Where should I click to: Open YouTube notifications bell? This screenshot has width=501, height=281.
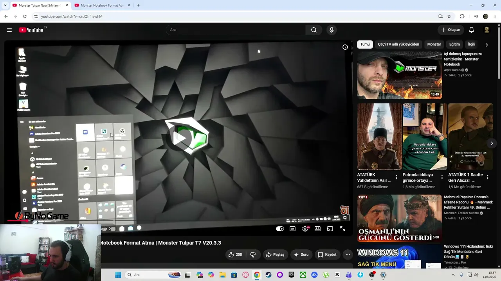pyautogui.click(x=472, y=30)
